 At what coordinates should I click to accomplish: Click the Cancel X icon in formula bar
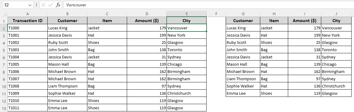coord(44,5)
